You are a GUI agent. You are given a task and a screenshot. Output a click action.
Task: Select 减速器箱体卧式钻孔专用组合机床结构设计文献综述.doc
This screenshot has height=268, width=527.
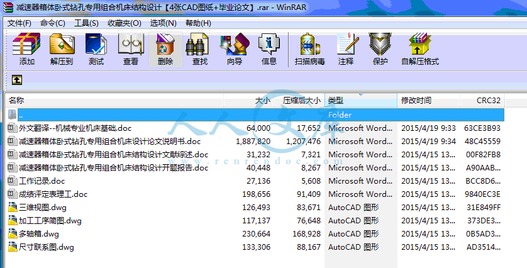[113, 154]
